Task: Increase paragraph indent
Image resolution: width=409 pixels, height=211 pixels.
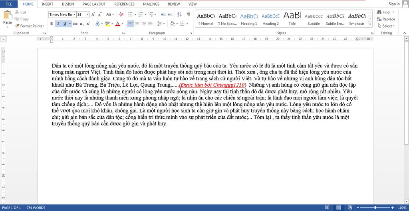Action: pos(170,15)
